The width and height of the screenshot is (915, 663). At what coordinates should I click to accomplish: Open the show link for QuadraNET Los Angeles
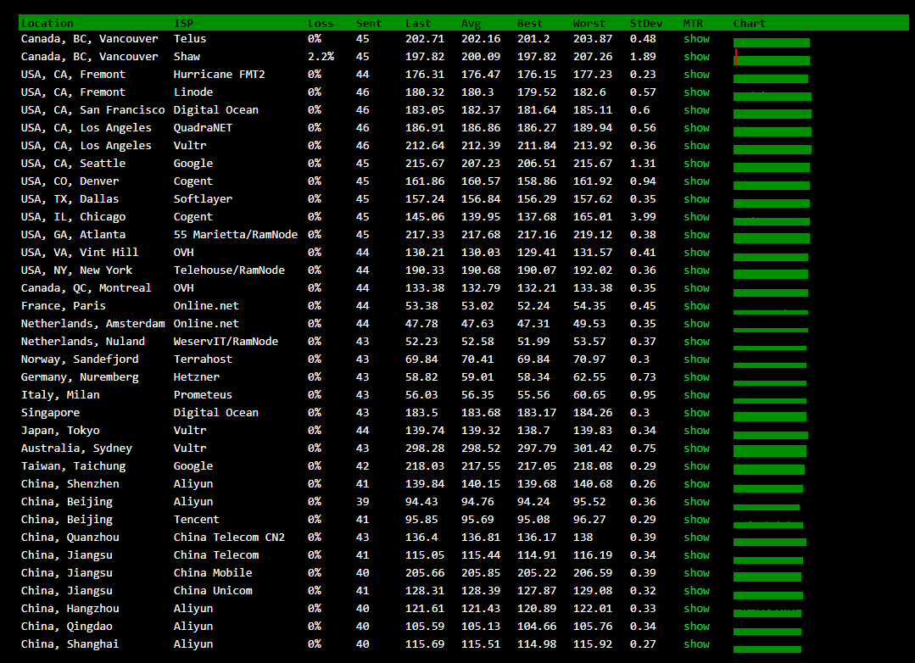[x=696, y=128]
